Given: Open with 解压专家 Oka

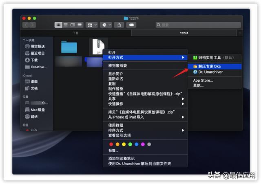Looking at the screenshot, I should [x=215, y=67].
